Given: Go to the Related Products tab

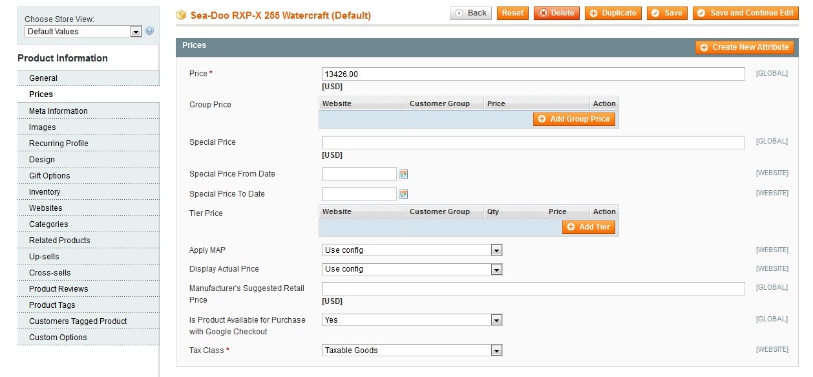Looking at the screenshot, I should click(89, 241).
